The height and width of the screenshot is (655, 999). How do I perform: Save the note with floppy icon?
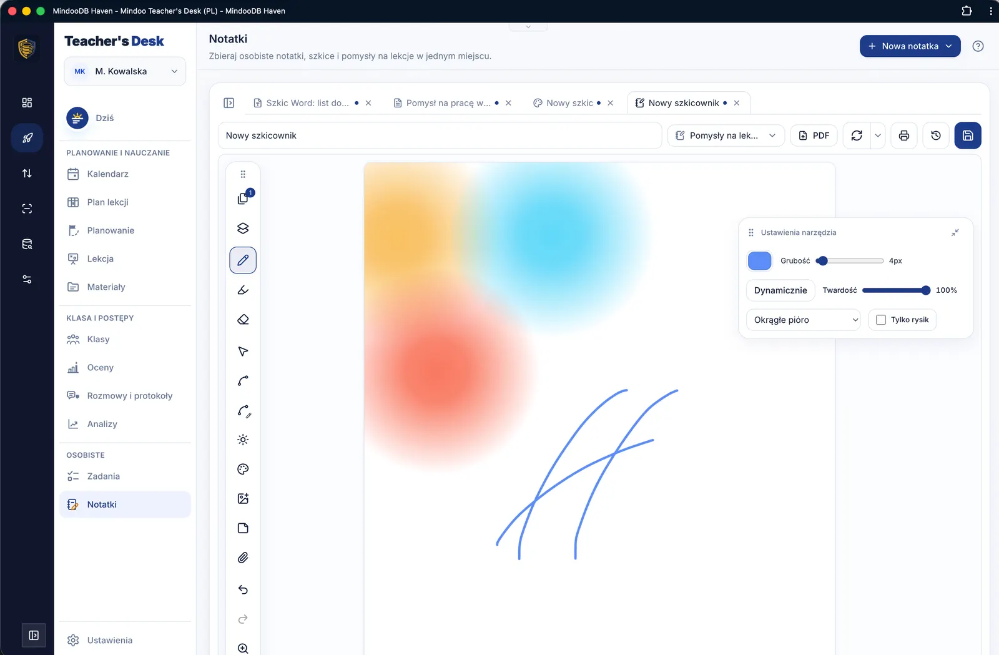tap(968, 135)
